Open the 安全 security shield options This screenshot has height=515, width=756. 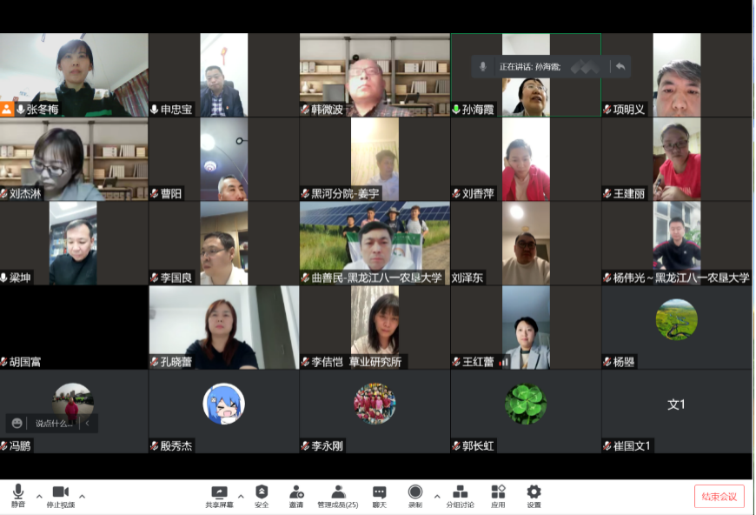tap(262, 495)
